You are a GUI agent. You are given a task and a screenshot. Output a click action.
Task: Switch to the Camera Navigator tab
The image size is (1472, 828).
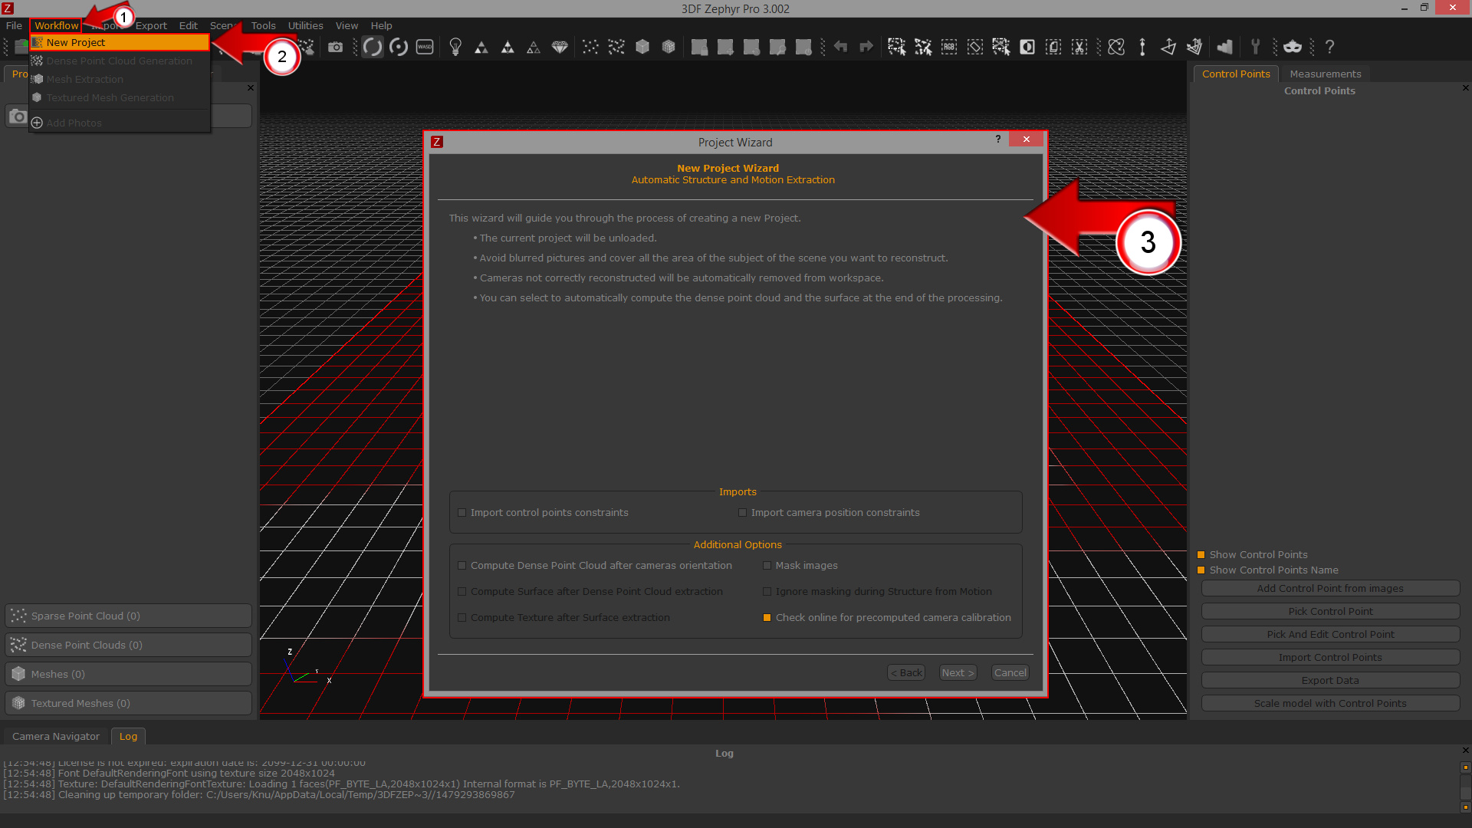click(x=56, y=736)
